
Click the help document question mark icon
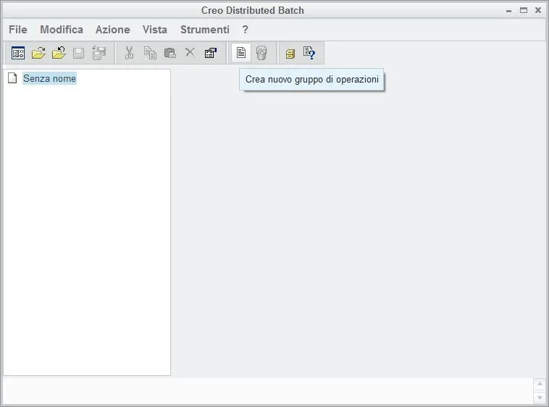(x=309, y=53)
